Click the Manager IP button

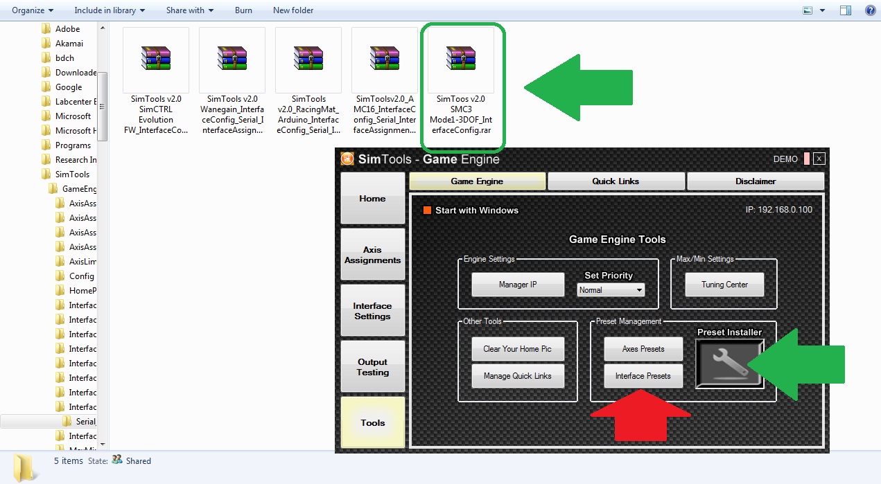point(518,285)
